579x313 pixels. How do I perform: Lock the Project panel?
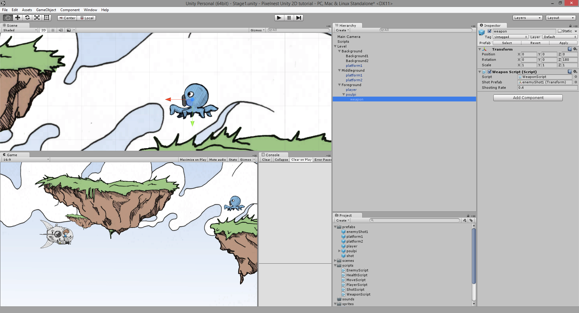(x=468, y=216)
